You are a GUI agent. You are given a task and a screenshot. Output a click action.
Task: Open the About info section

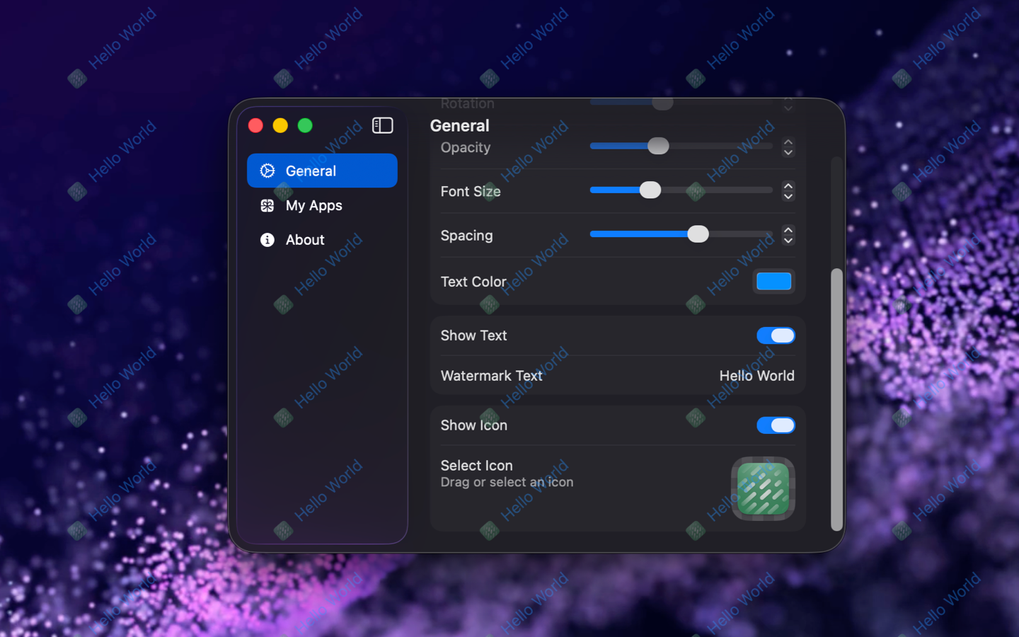pyautogui.click(x=305, y=240)
